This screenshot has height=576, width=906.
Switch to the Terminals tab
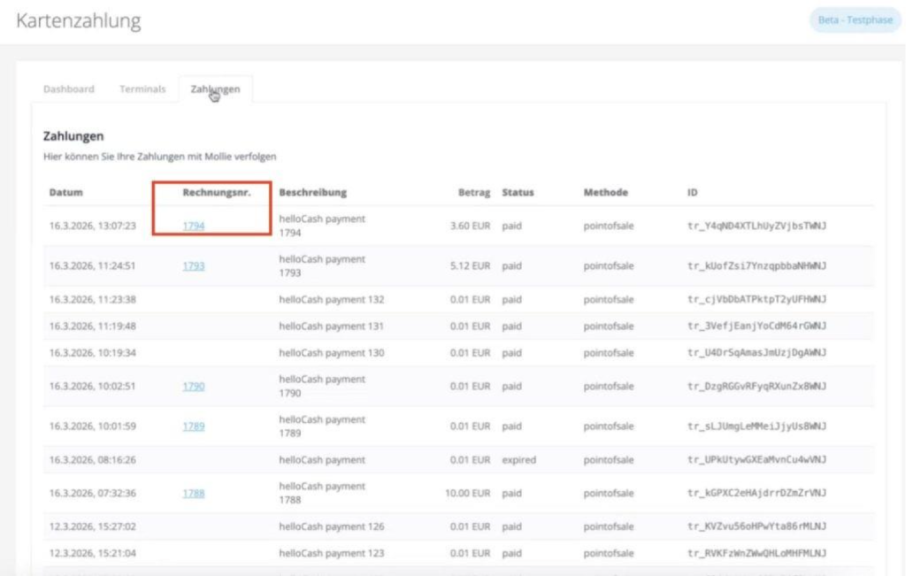[142, 89]
